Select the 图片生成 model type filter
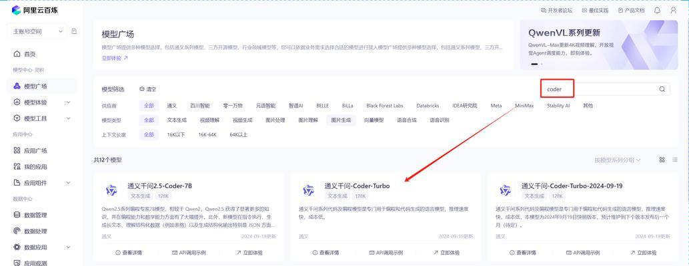This screenshot has height=266, width=689. click(341, 120)
